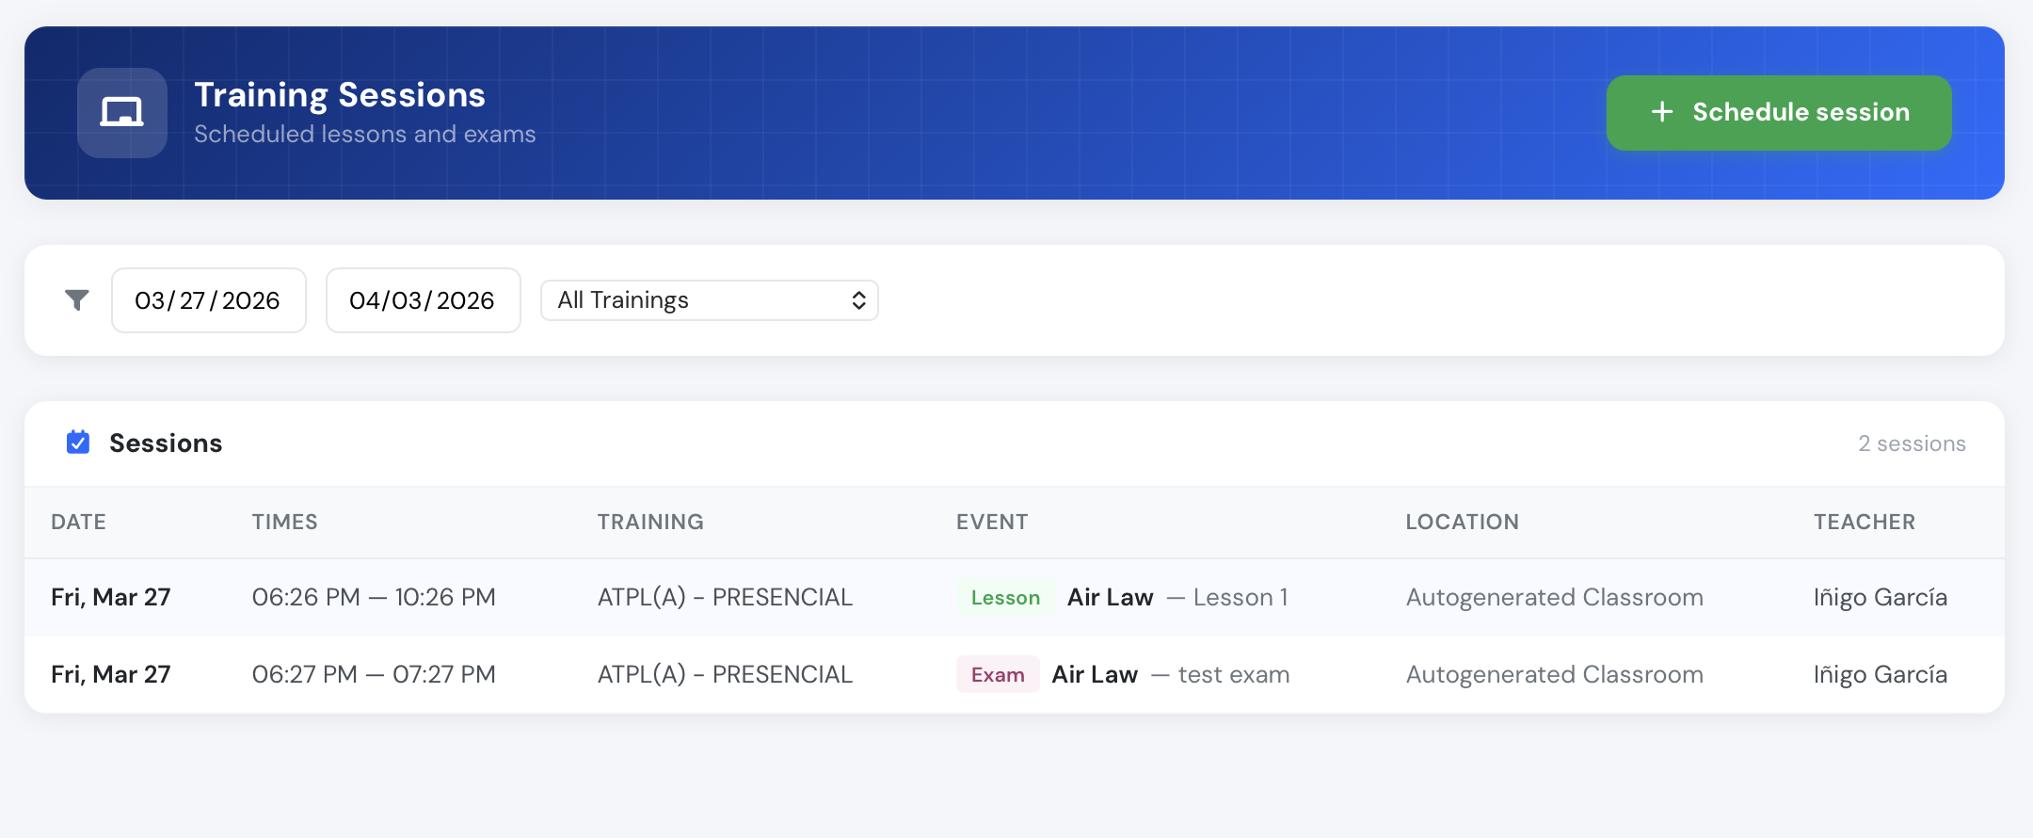The height and width of the screenshot is (838, 2033).
Task: Click the '— test exam' event text
Action: point(1221,674)
